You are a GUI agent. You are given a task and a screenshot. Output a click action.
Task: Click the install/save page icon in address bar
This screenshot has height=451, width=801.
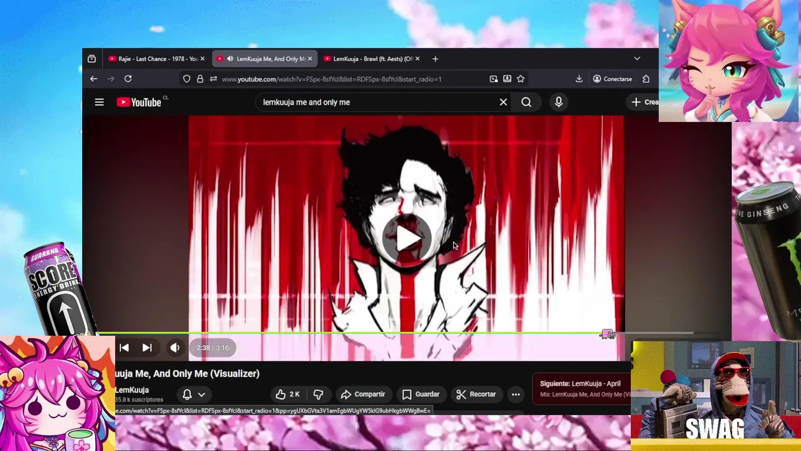click(x=507, y=79)
